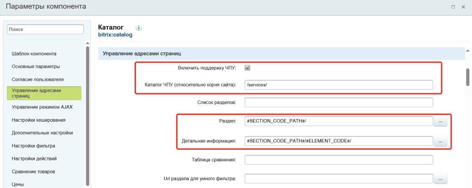Click the main panel vertical scrollbar
This screenshot has width=472, height=188.
click(x=467, y=78)
